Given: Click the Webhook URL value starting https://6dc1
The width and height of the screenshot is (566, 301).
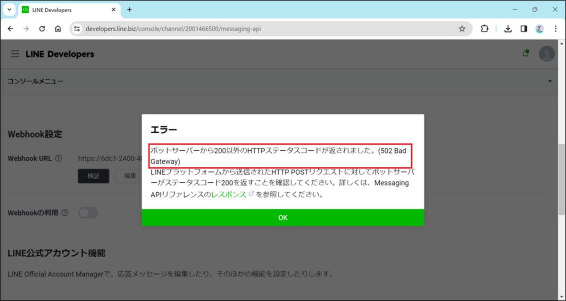Looking at the screenshot, I should 110,159.
